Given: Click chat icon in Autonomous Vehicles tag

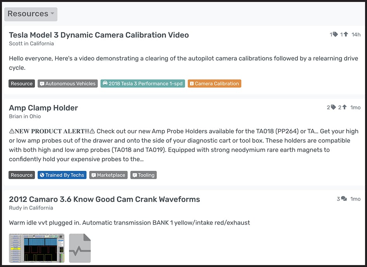Looking at the screenshot, I should [x=42, y=84].
